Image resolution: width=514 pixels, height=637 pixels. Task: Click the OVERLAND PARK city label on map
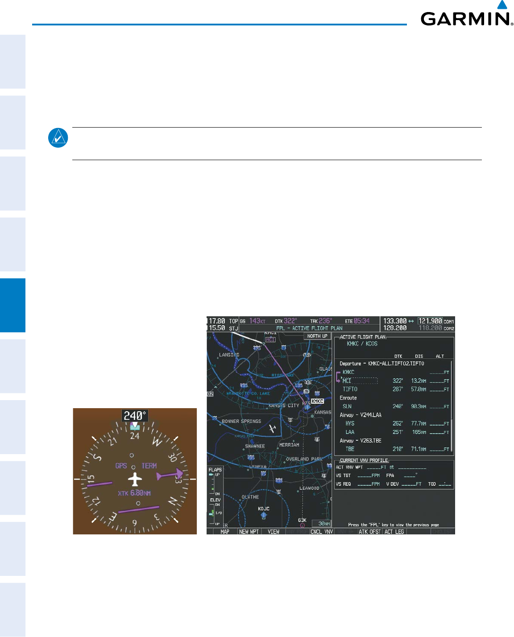304,459
